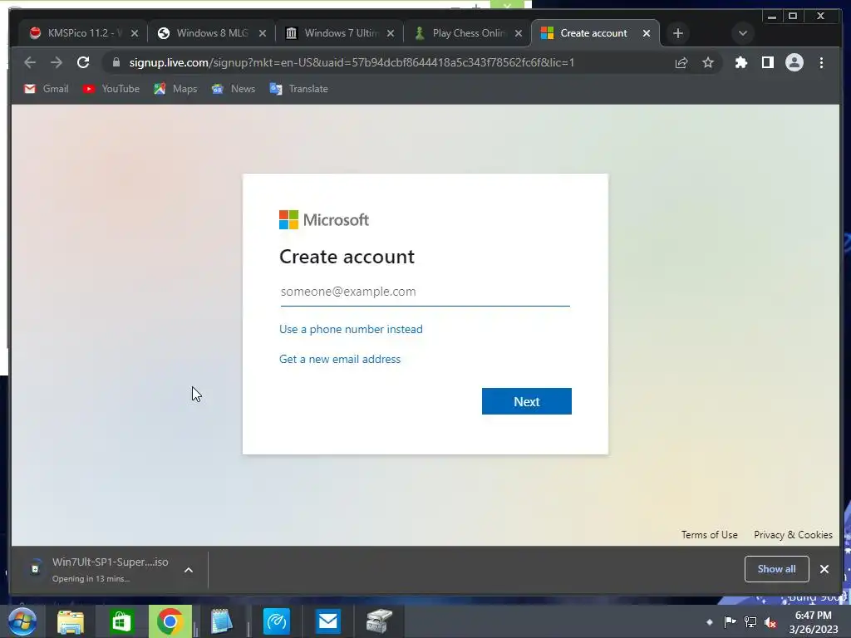The width and height of the screenshot is (851, 638).
Task: Open the News bookmark
Action: 234,88
